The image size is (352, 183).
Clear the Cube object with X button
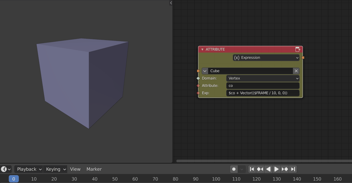coord(296,71)
